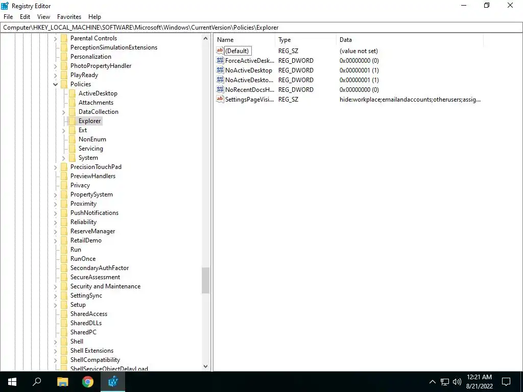This screenshot has height=392, width=523.
Task: Click the Policies key folder icon
Action: coord(64,84)
